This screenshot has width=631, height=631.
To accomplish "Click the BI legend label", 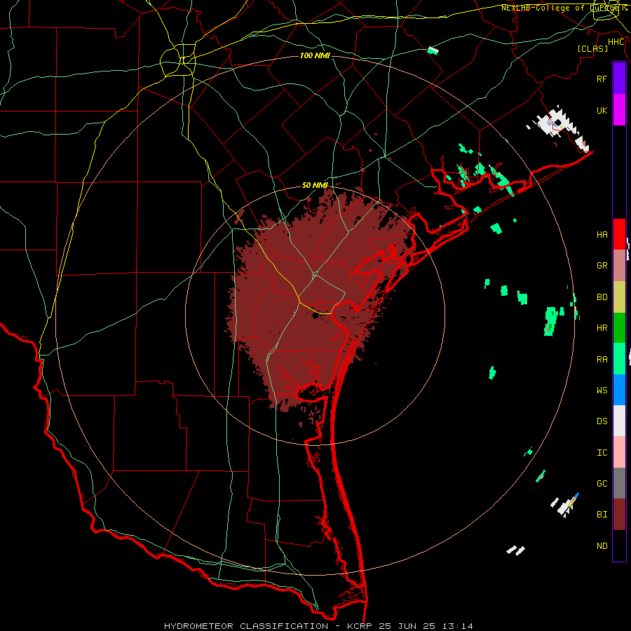I will coord(602,515).
